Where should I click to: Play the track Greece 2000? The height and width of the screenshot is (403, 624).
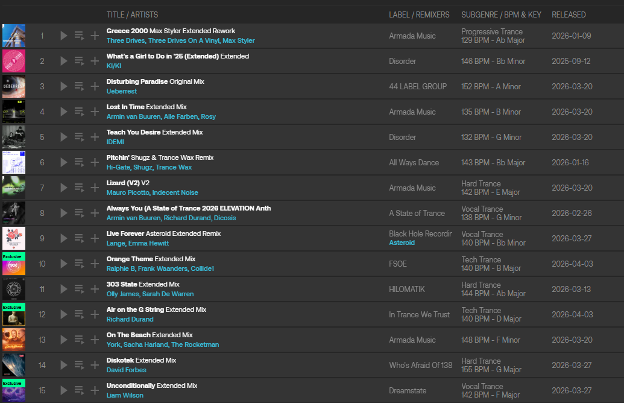tap(64, 36)
